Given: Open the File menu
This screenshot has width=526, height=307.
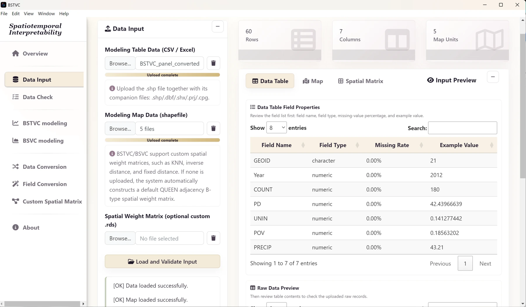Looking at the screenshot, I should (4, 14).
